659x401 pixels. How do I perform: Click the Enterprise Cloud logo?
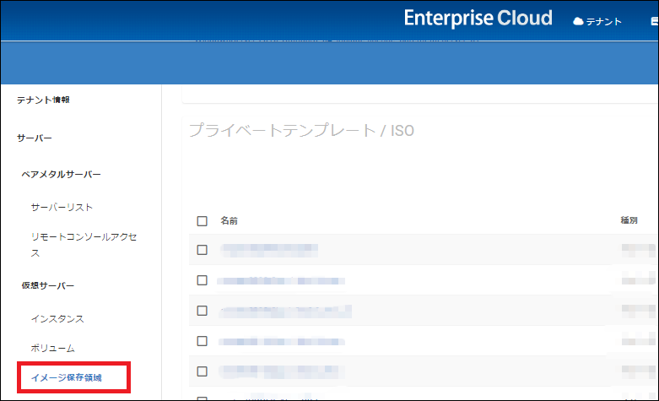pos(478,19)
